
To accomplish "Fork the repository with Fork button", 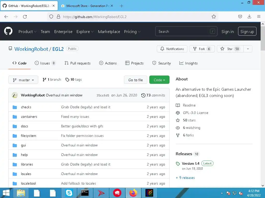I will tap(202, 49).
